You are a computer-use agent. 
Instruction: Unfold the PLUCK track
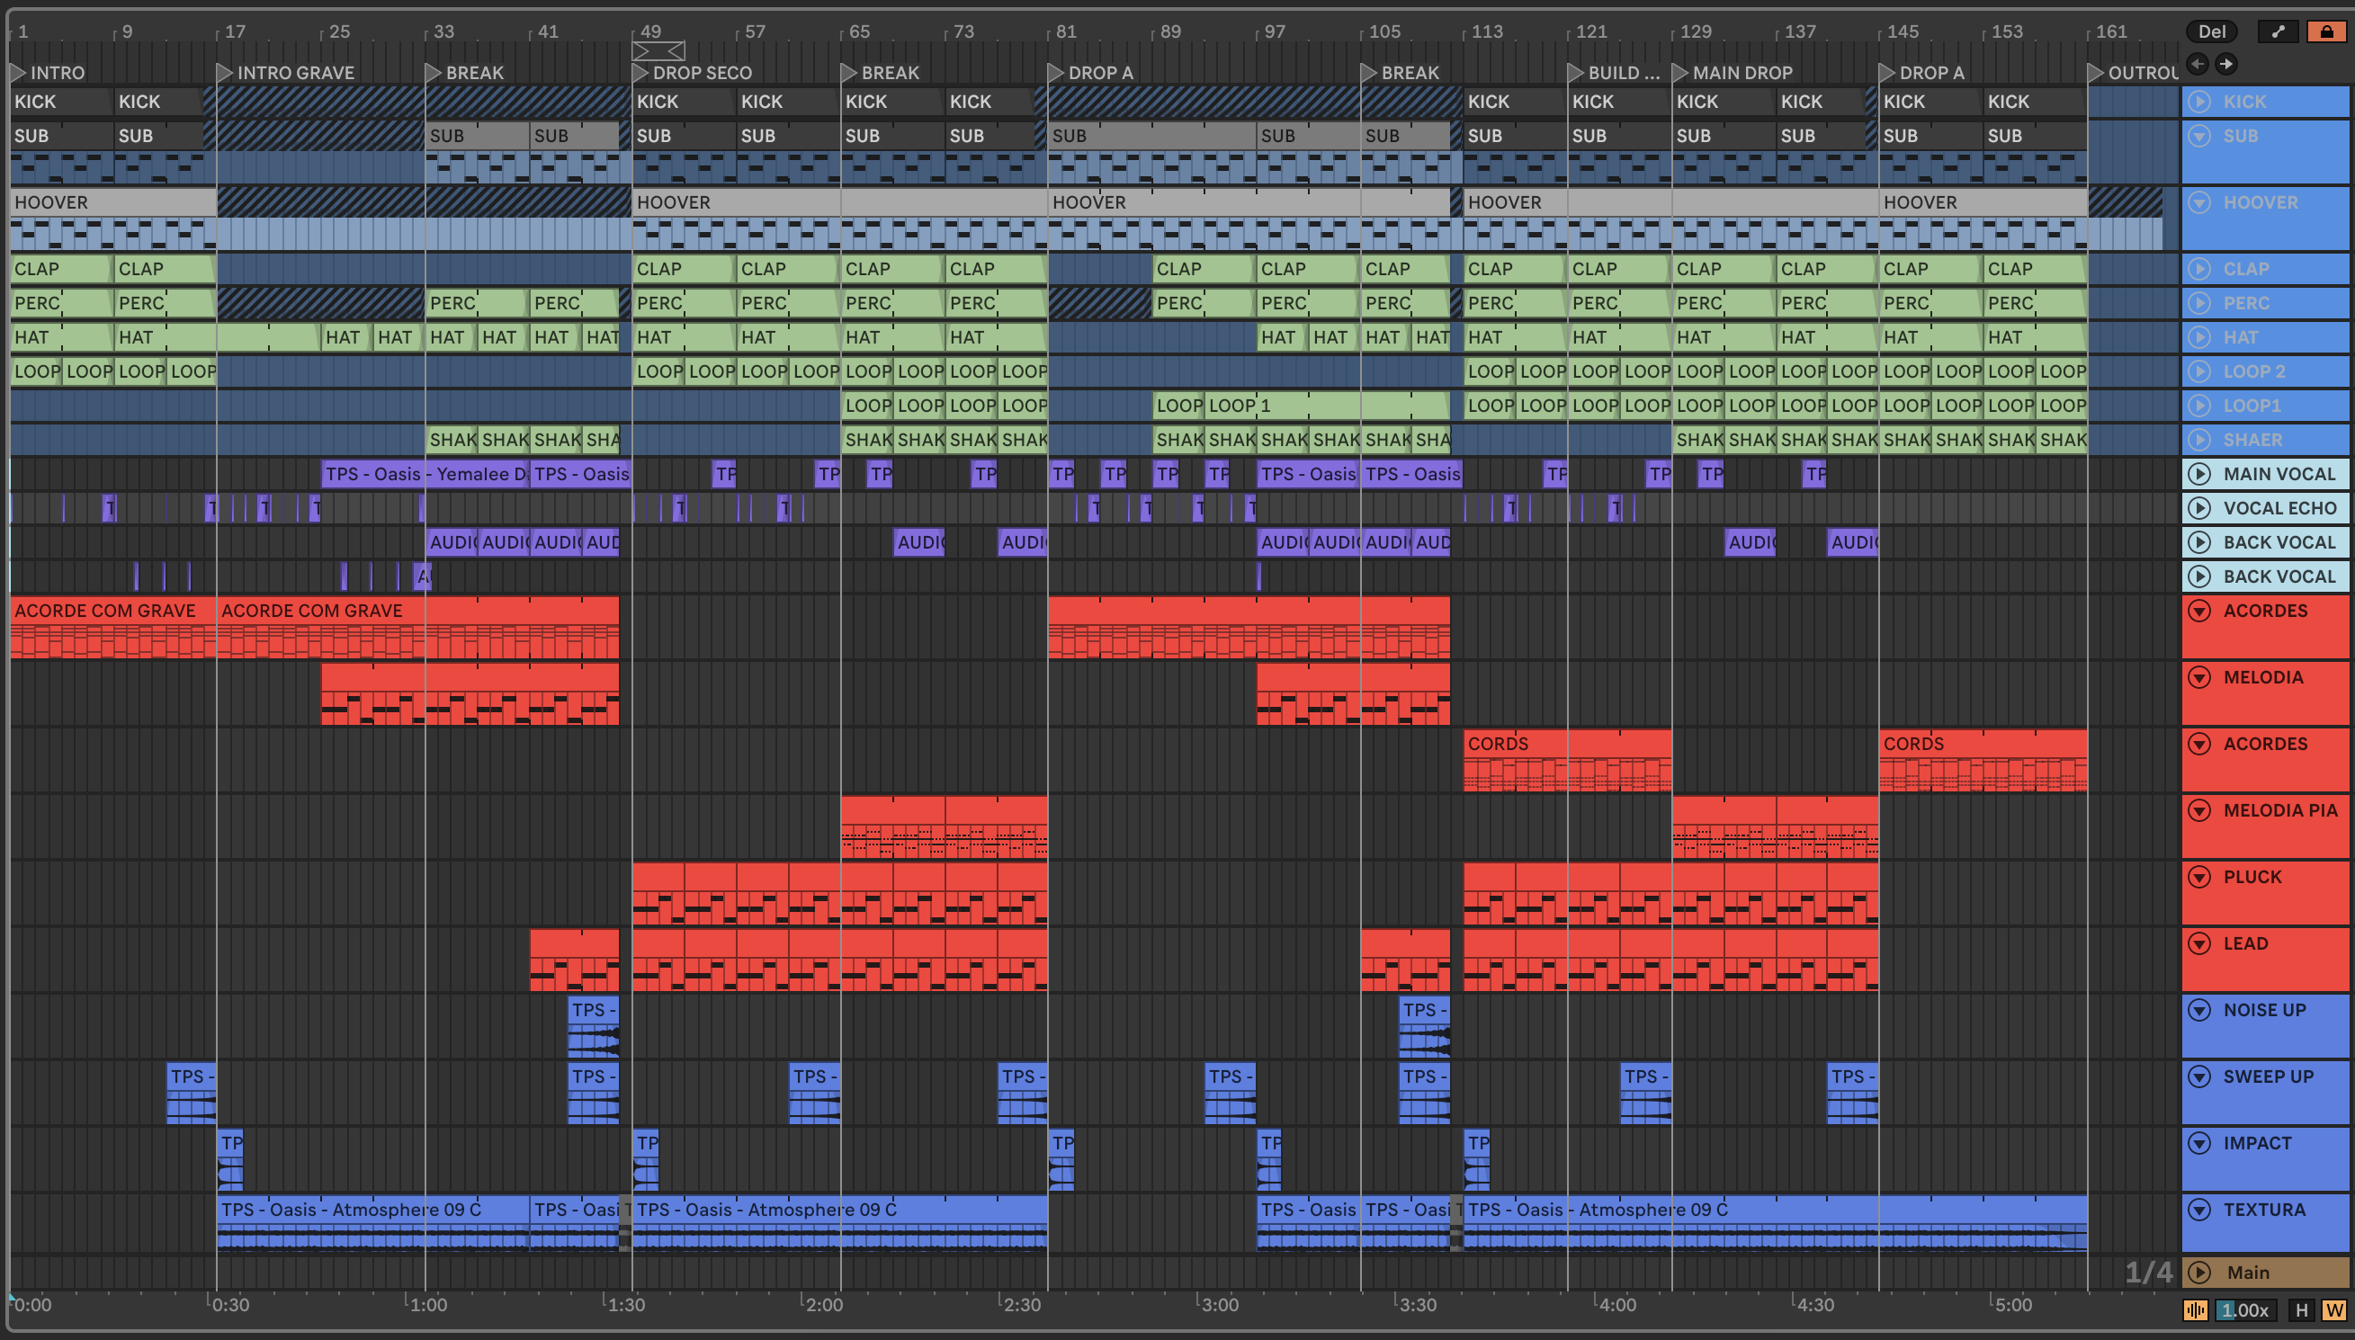click(2199, 877)
